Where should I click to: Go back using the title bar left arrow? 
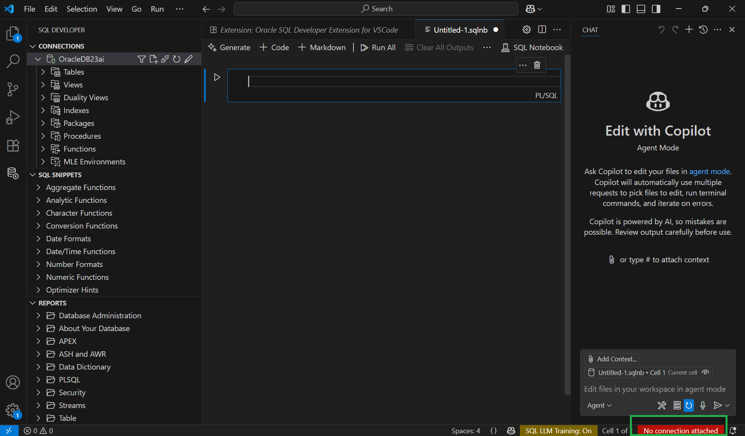click(206, 9)
